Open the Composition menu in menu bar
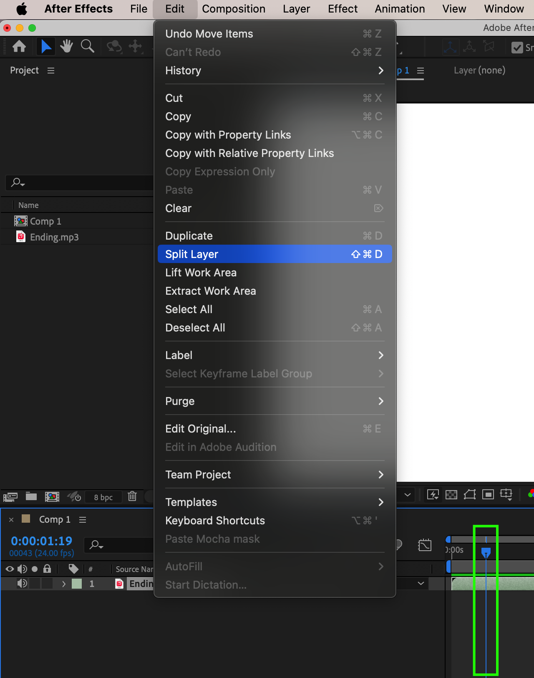 pos(234,9)
